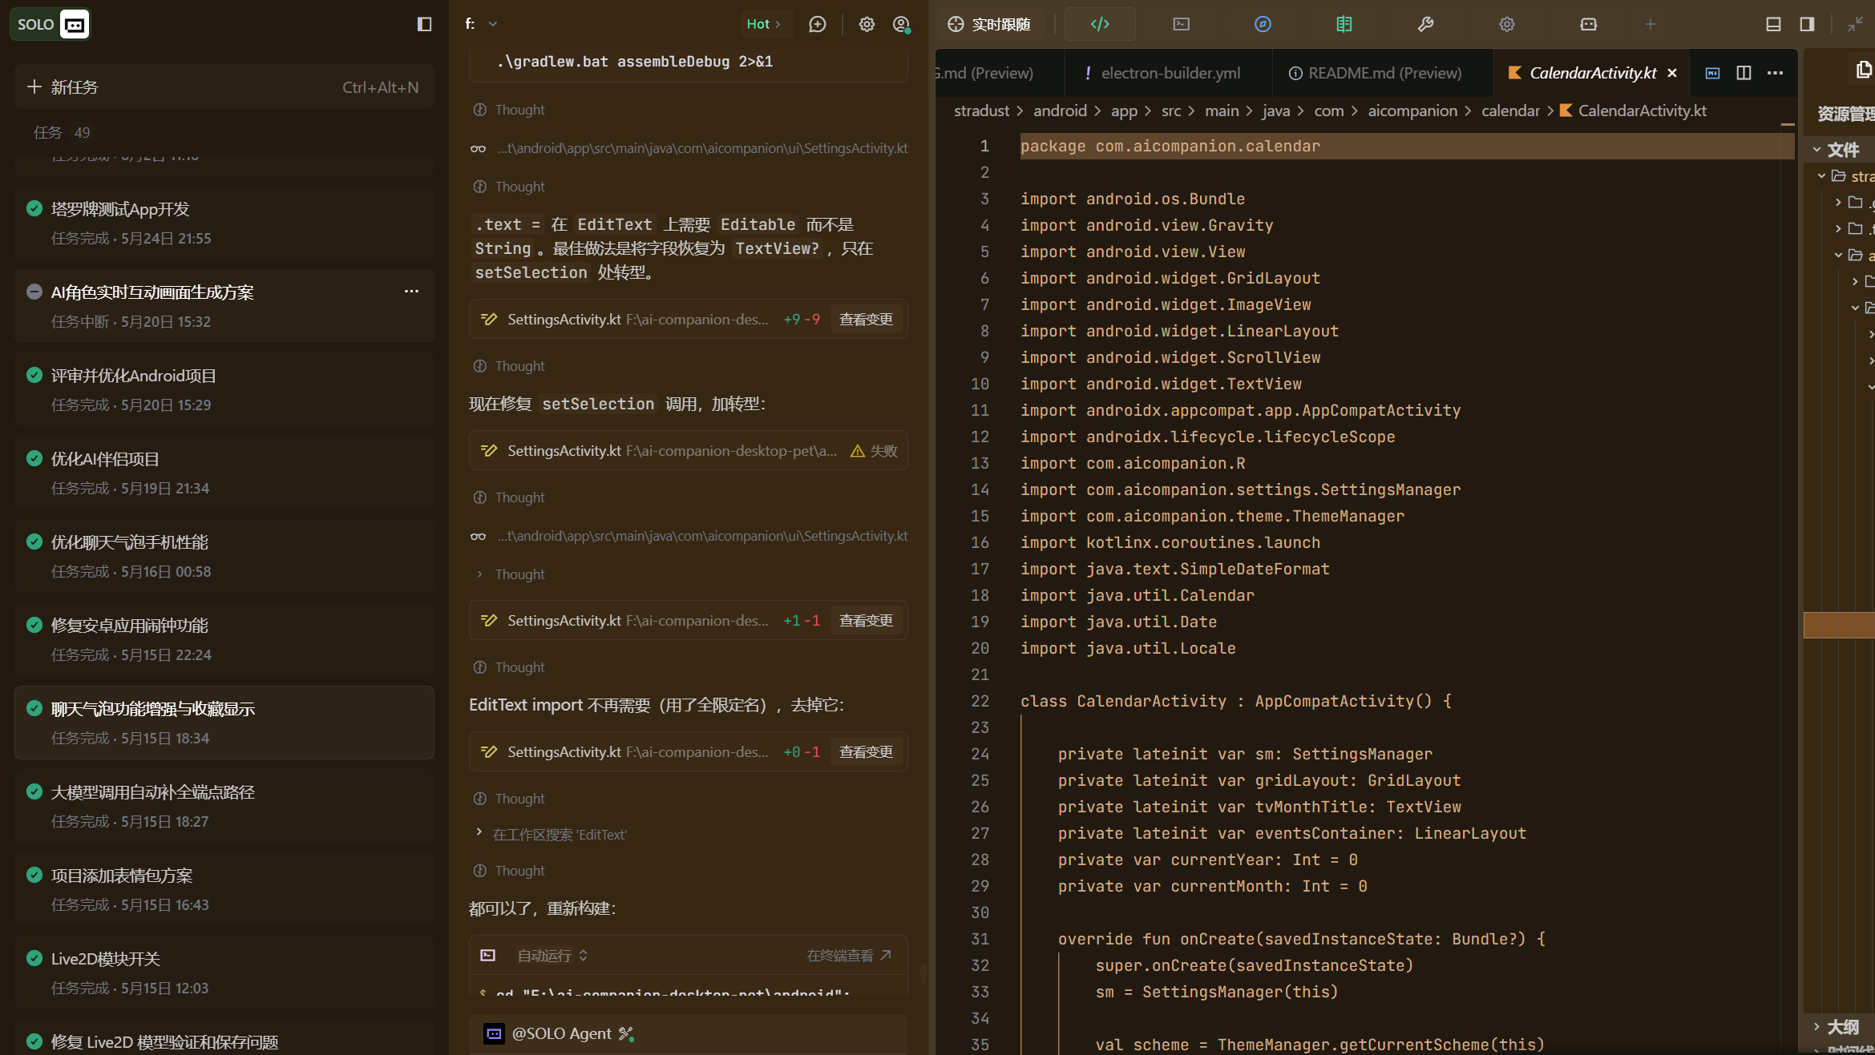The width and height of the screenshot is (1875, 1055).
Task: Open the document diff view icon
Action: 1344,24
